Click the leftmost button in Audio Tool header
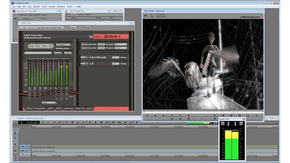This screenshot has height=163, width=290. (222, 123)
